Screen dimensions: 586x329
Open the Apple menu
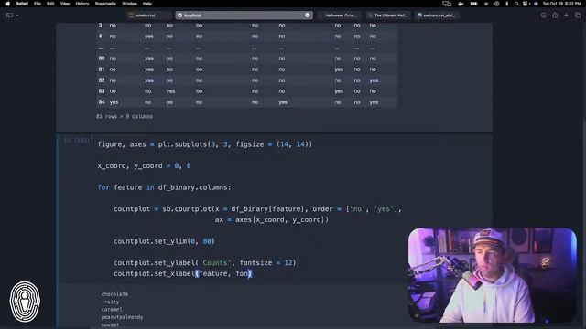(8, 4)
